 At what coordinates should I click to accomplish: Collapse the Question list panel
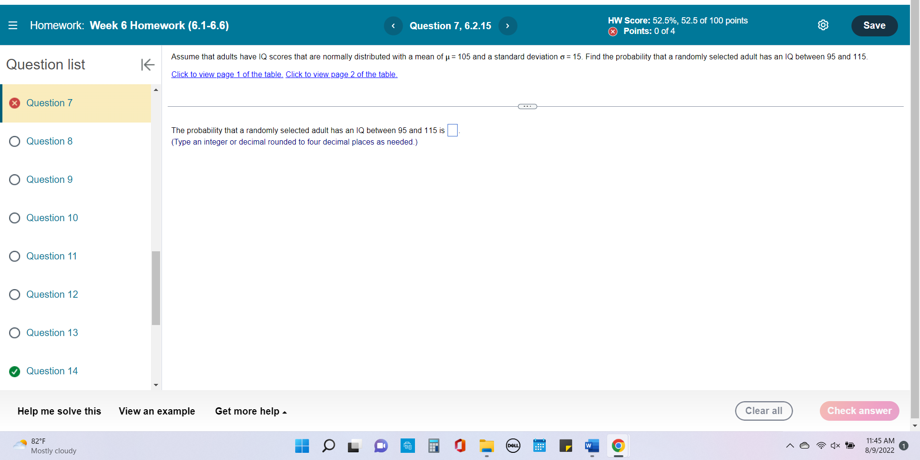(148, 65)
